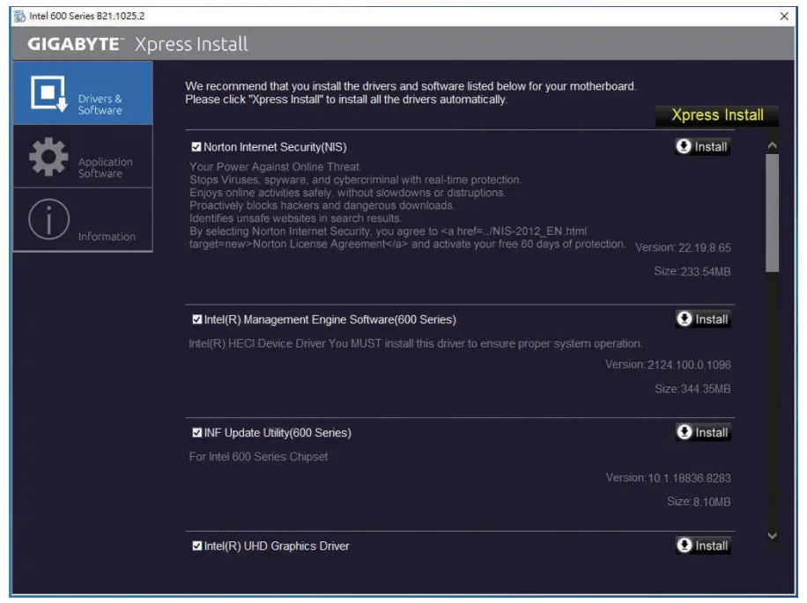Install Norton Internet Security

tap(702, 147)
